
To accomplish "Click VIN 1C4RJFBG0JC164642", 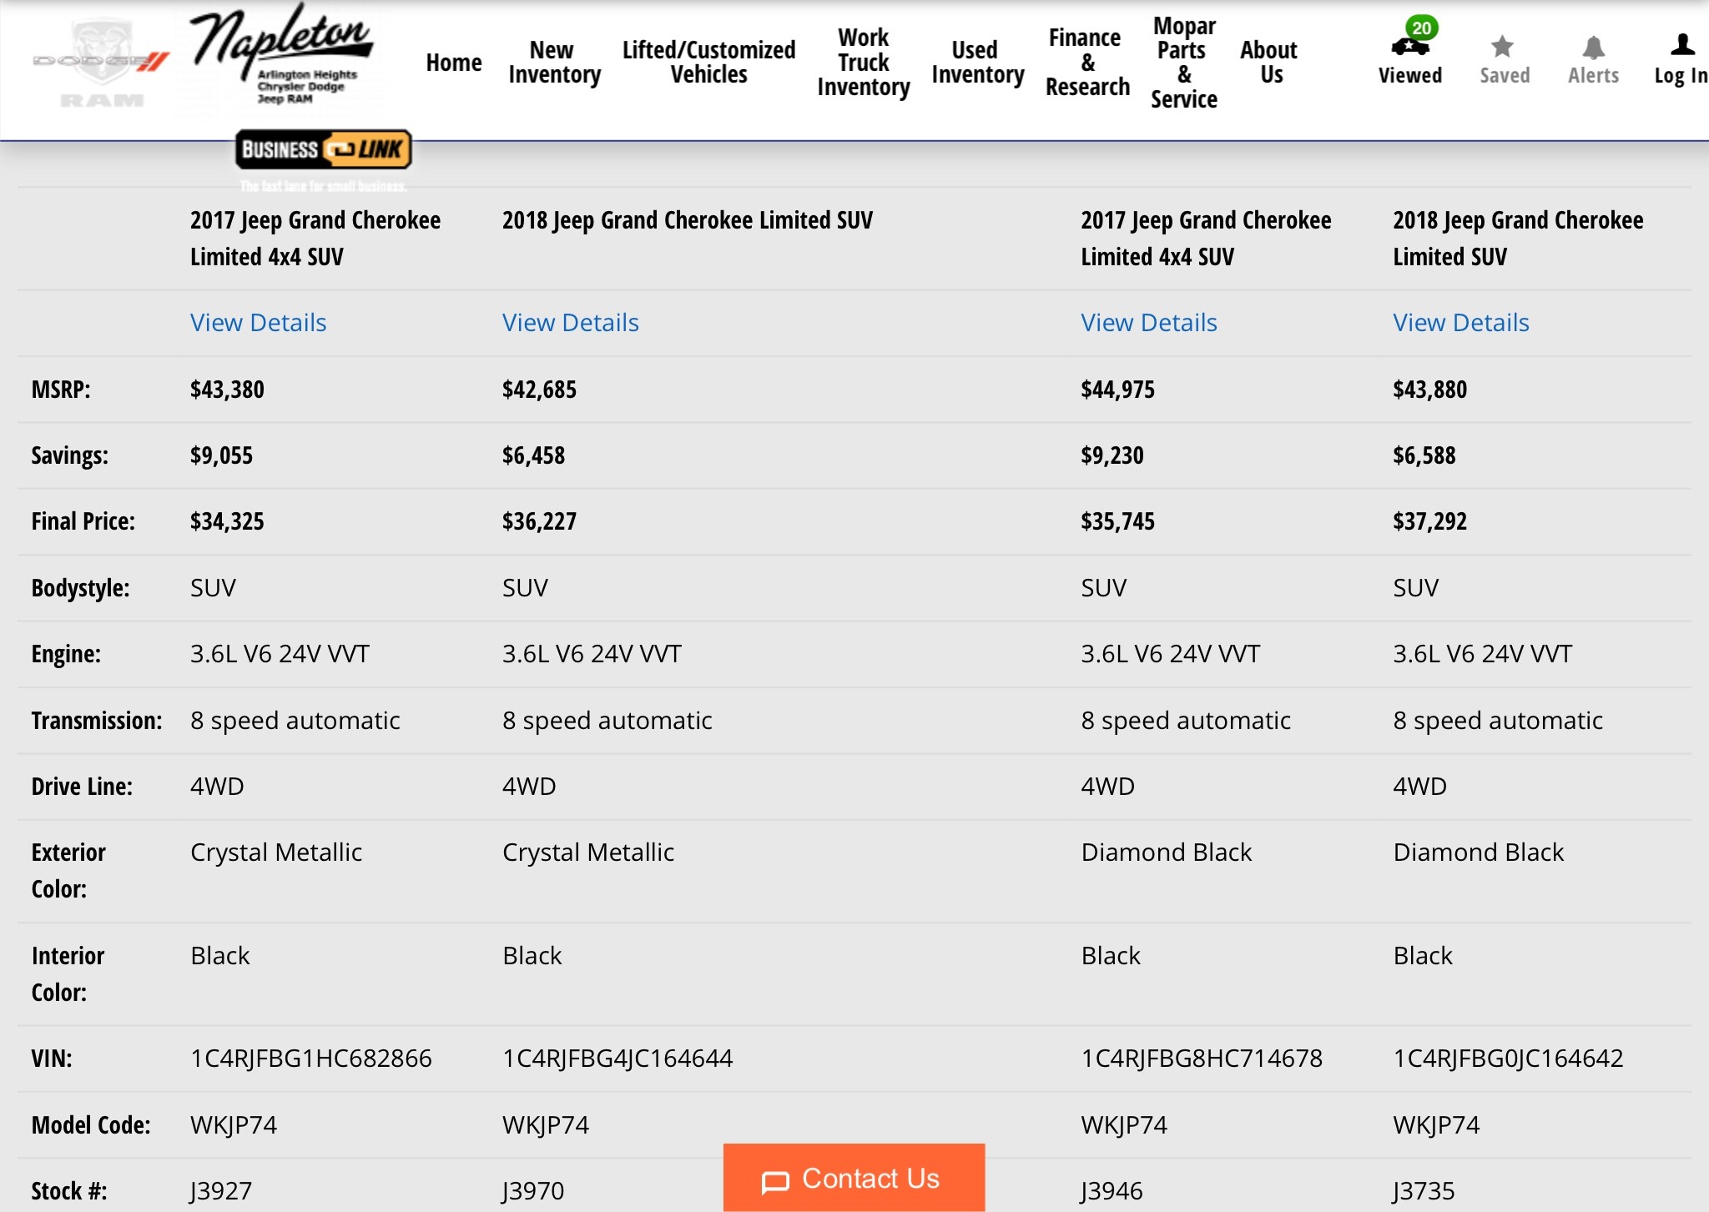I will click(1508, 1059).
